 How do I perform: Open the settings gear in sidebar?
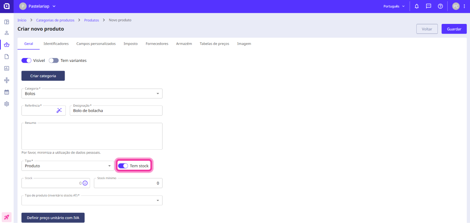click(7, 104)
